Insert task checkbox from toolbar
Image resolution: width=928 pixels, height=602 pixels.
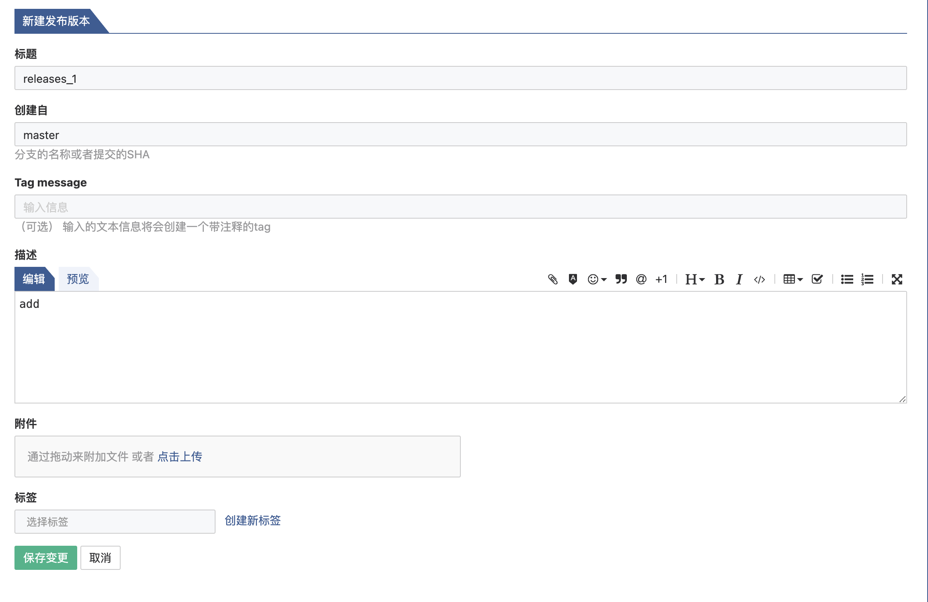click(817, 279)
